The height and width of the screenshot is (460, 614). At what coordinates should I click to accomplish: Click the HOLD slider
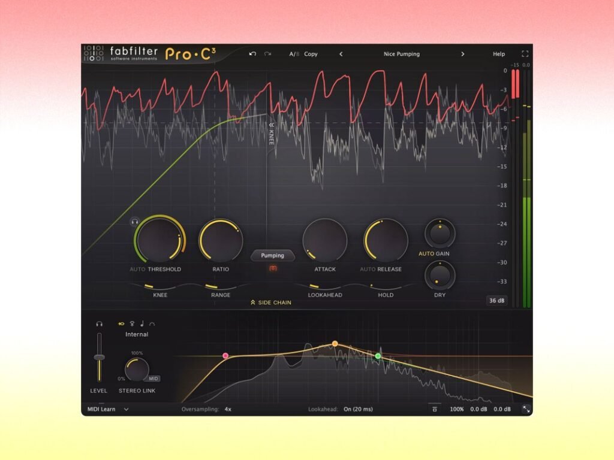(386, 286)
